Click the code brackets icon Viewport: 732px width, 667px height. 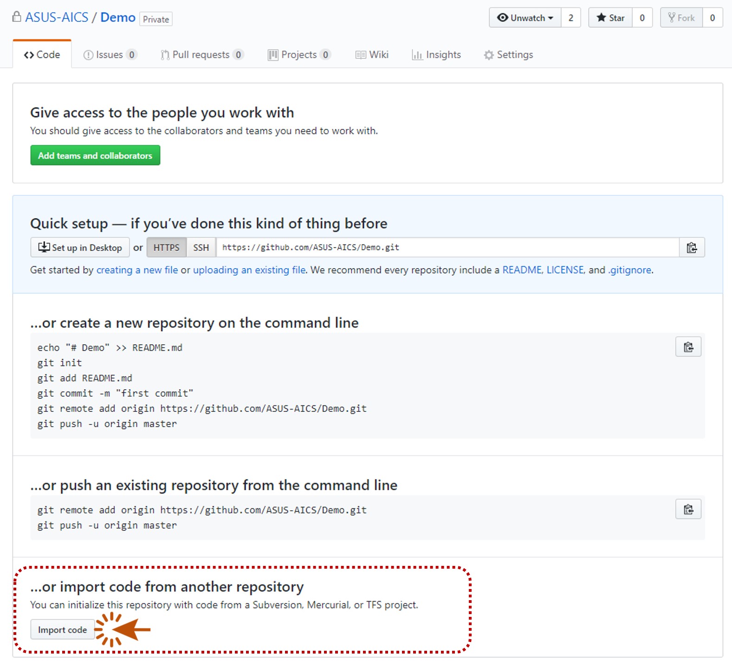[x=29, y=55]
